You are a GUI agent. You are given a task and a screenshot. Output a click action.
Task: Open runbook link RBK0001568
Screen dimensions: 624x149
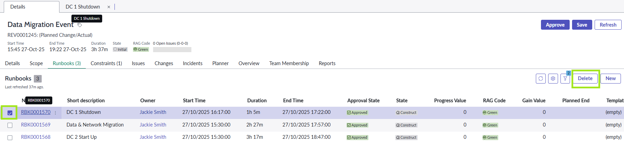(36, 137)
